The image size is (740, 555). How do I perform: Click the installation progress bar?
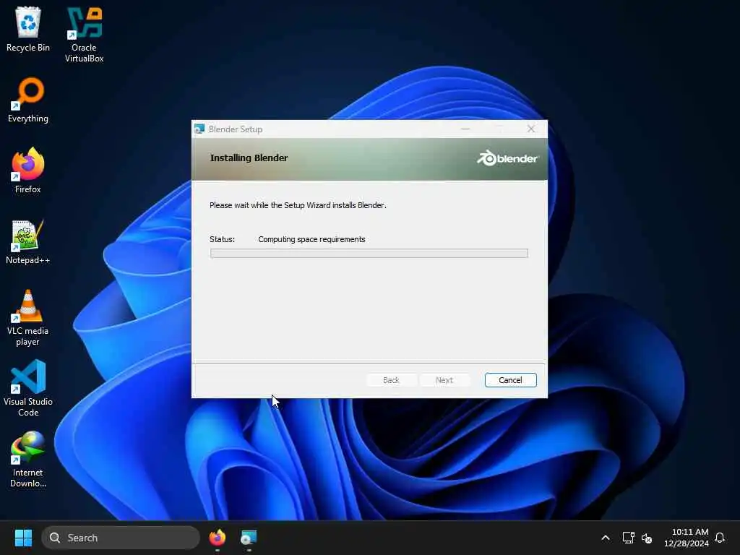click(369, 254)
